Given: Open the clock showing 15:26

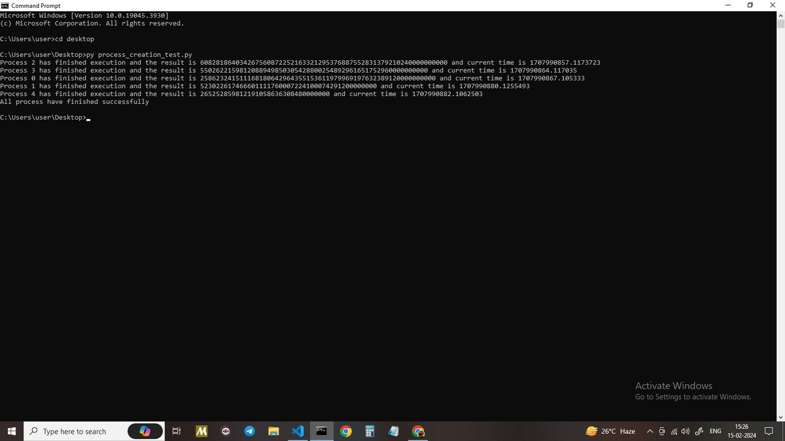Looking at the screenshot, I should pyautogui.click(x=742, y=431).
